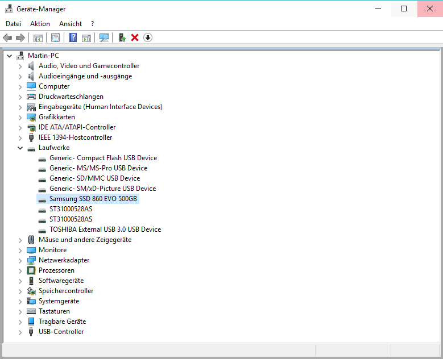Collapse the Laufwerke category

click(20, 148)
